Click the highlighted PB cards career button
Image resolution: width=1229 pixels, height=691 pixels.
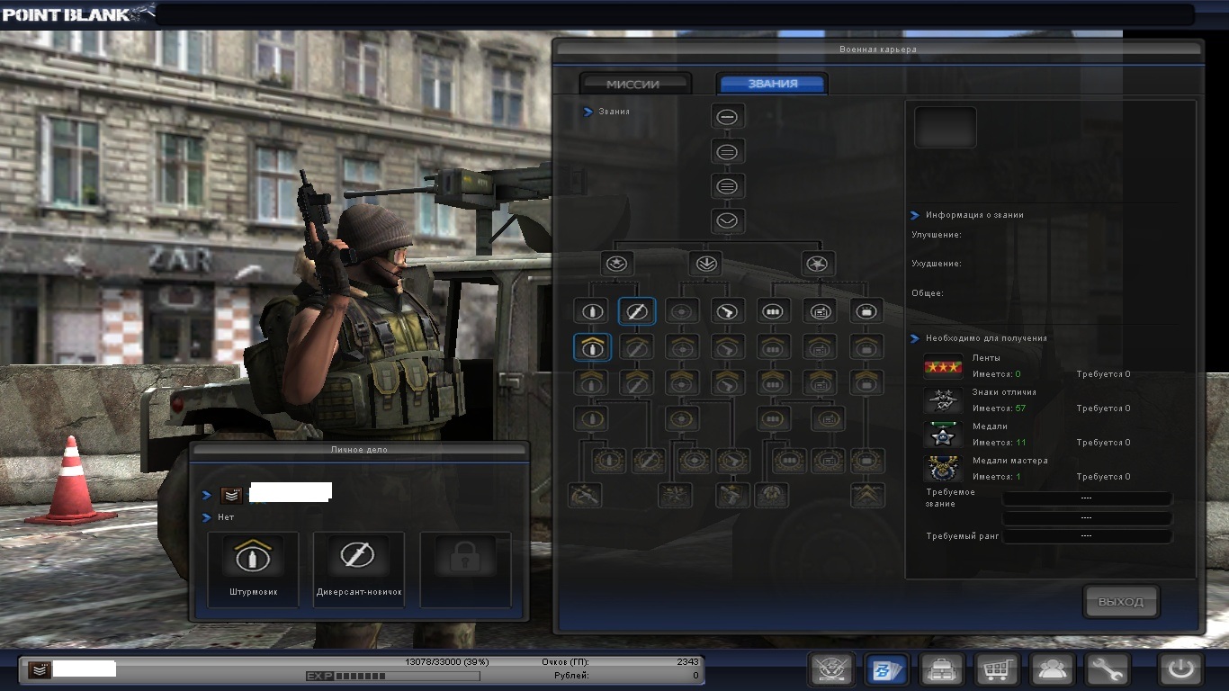point(886,669)
